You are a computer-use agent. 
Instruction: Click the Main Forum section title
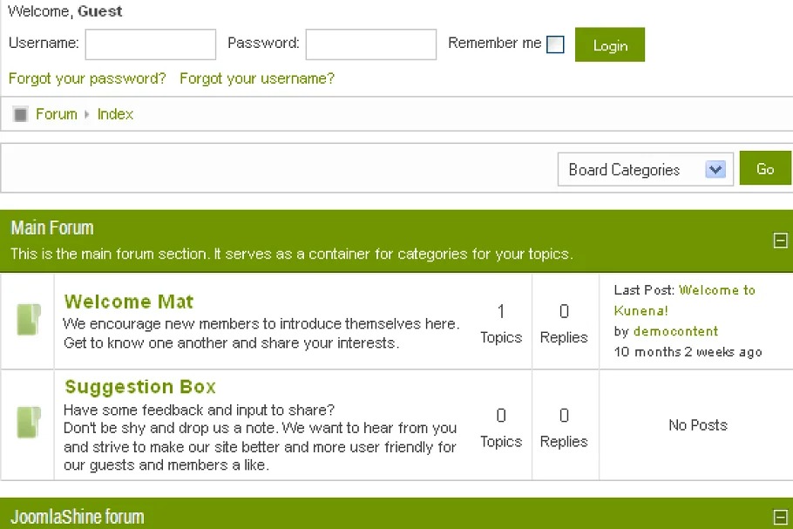(52, 228)
